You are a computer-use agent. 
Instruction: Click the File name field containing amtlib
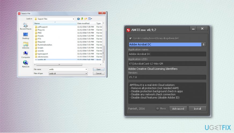click(x=68, y=69)
